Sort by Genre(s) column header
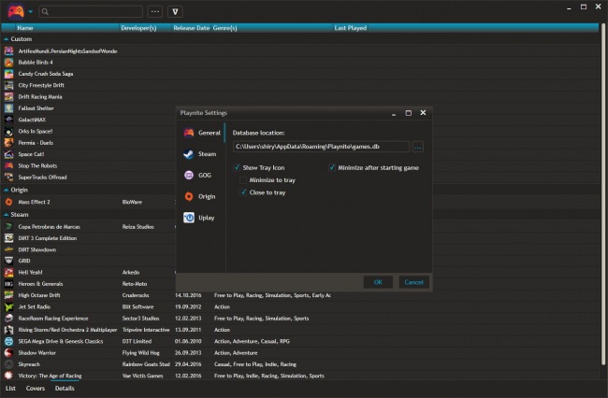Viewport: 608px width, 398px height. 224,28
